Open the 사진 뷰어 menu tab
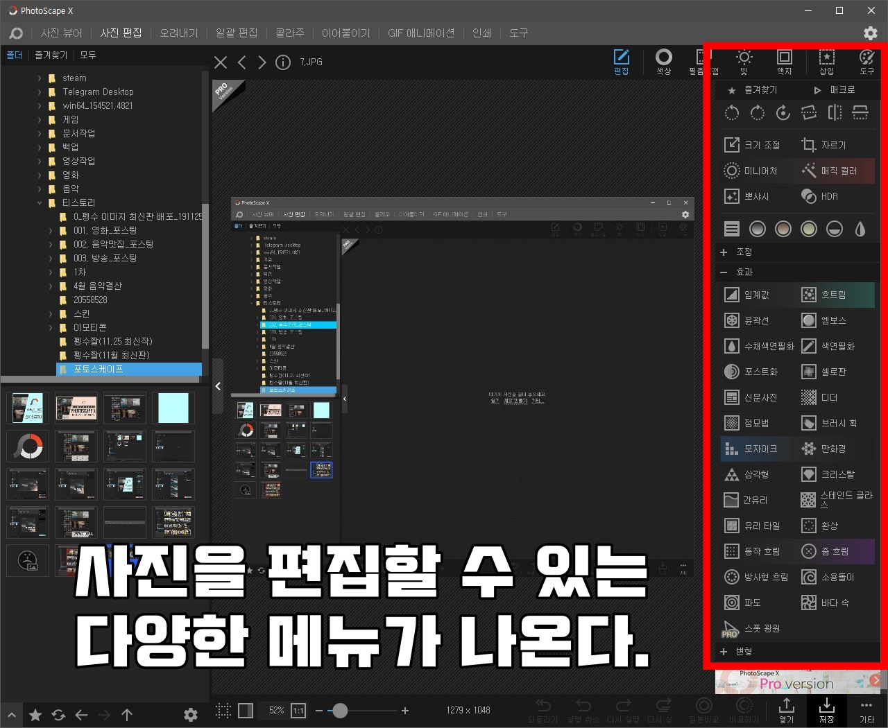The height and width of the screenshot is (728, 888). 61,33
